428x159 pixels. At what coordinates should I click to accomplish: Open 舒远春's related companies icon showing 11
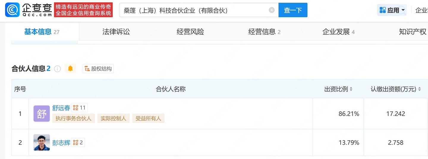click(79, 108)
